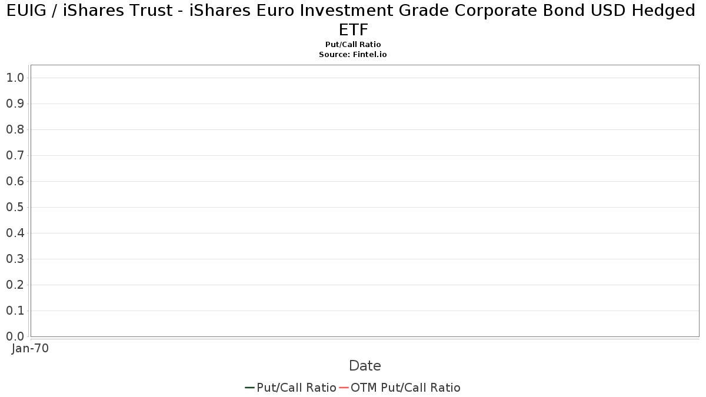The width and height of the screenshot is (706, 397).
Task: Click the Source: Fintel.io text
Action: (353, 54)
